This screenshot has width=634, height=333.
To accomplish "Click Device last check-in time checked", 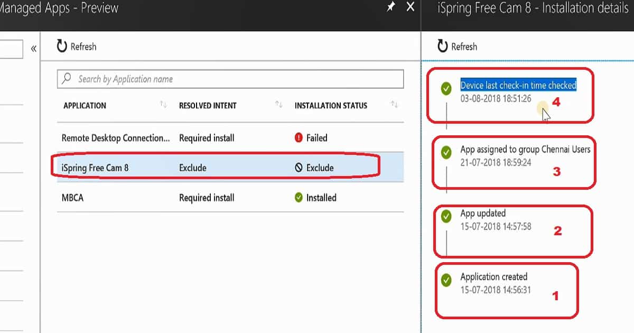I will (518, 85).
